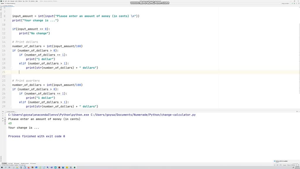Open the Python Console tab
300x169 pixels.
pyautogui.click(x=25, y=163)
